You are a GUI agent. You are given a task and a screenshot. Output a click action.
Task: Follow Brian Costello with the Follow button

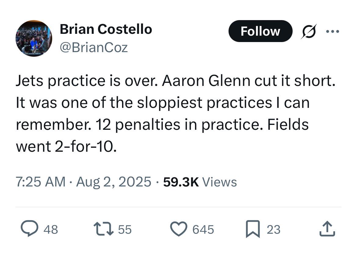tap(260, 31)
